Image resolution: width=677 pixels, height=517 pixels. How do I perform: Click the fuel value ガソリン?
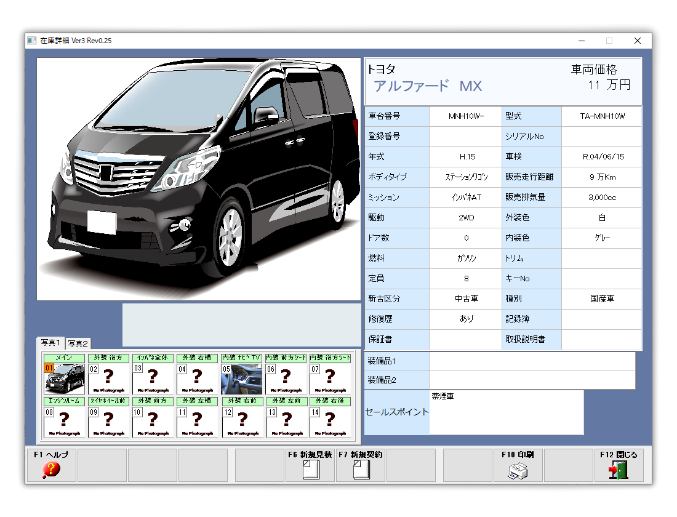tap(466, 258)
